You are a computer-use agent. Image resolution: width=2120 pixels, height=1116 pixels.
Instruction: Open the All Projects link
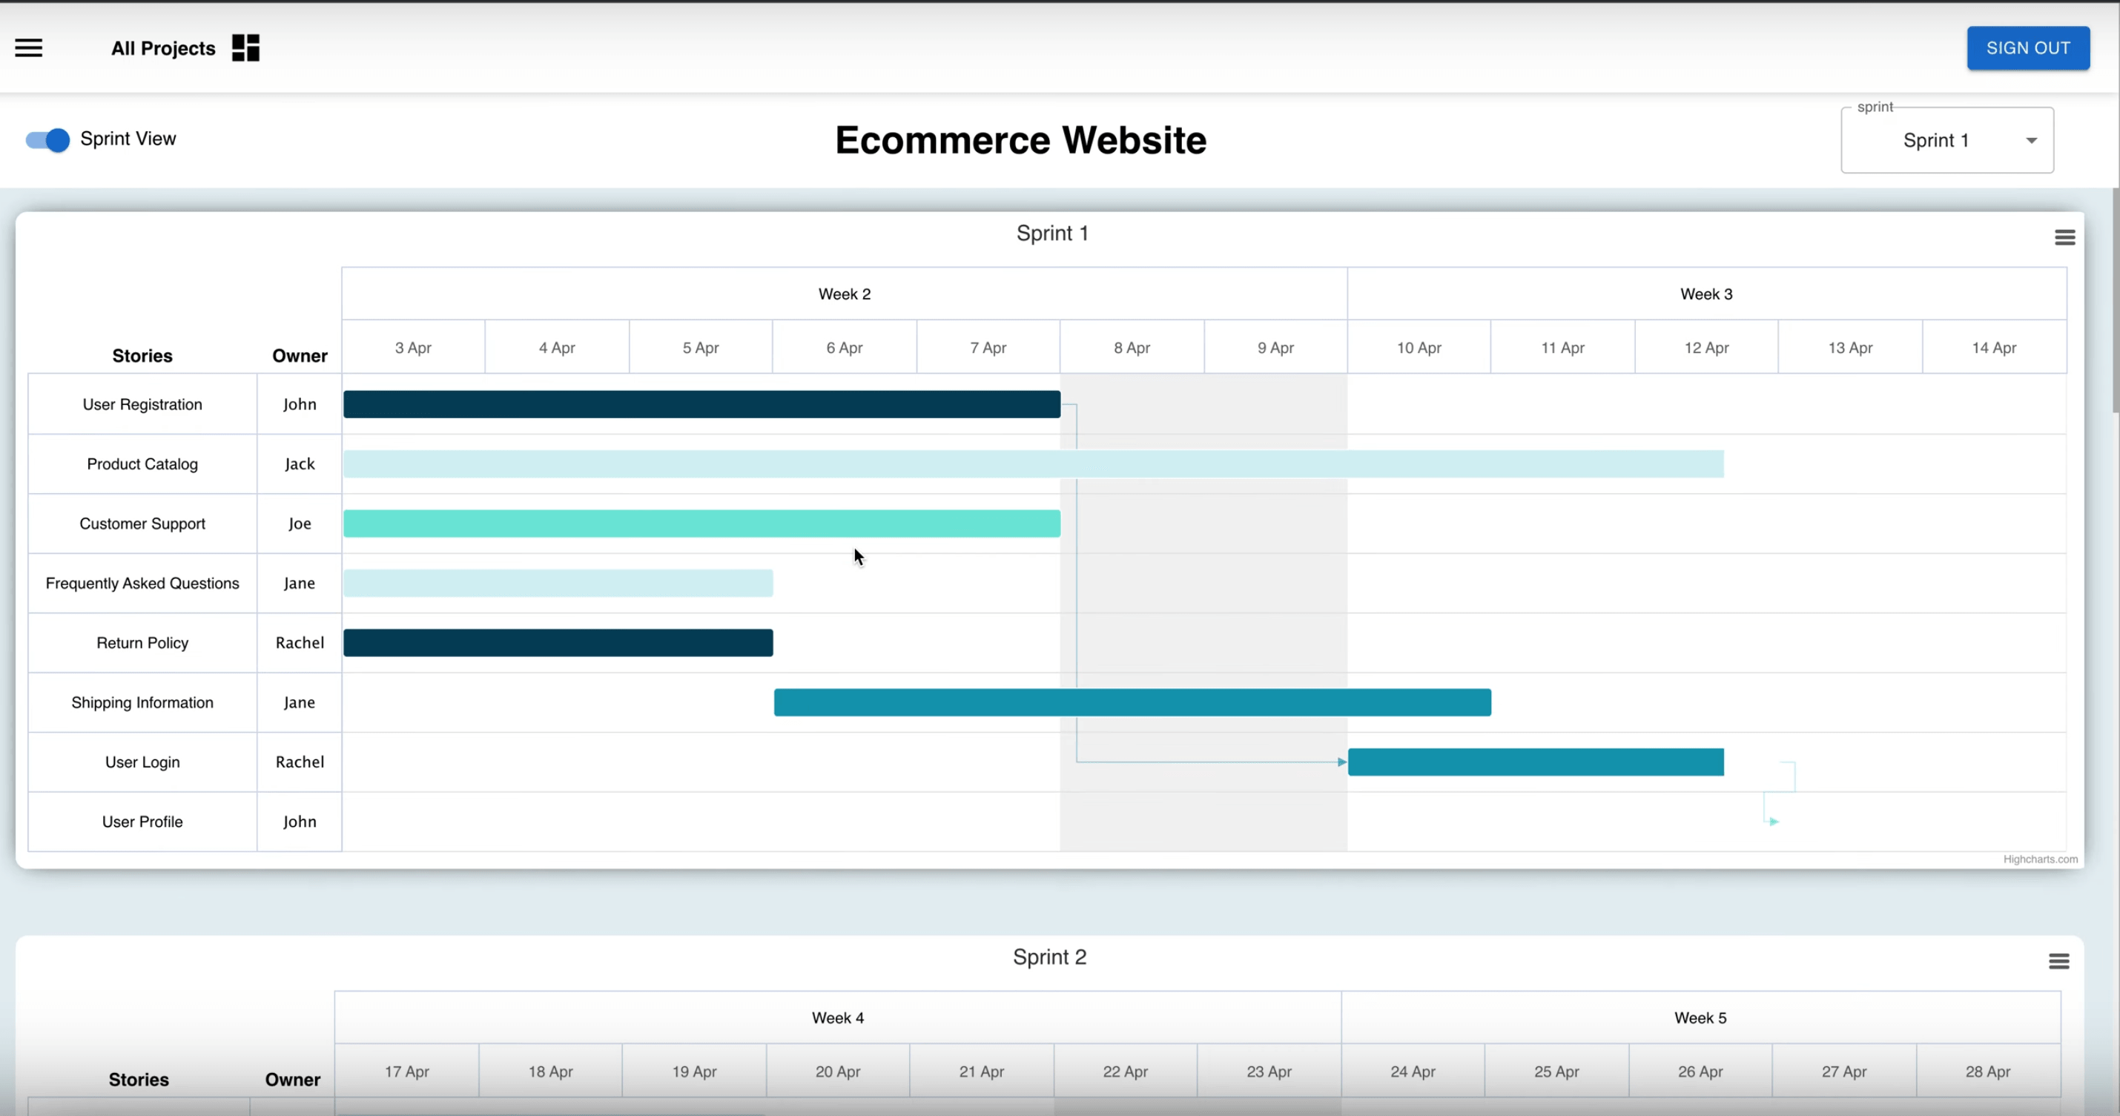(x=163, y=48)
